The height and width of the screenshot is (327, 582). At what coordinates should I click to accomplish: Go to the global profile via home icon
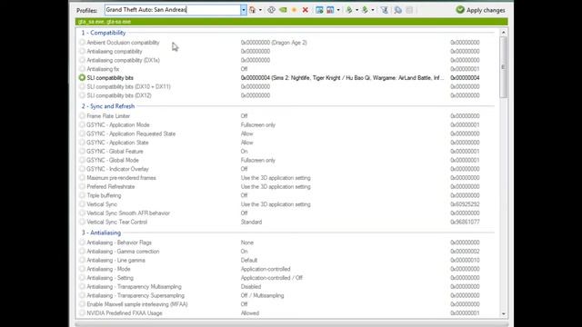pyautogui.click(x=253, y=10)
